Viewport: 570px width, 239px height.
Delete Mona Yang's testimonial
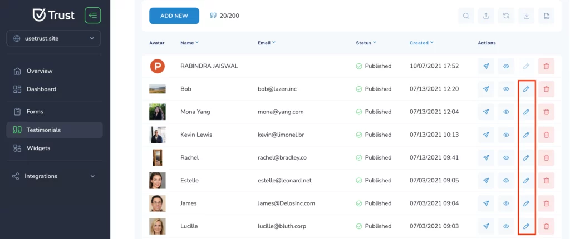coord(546,112)
